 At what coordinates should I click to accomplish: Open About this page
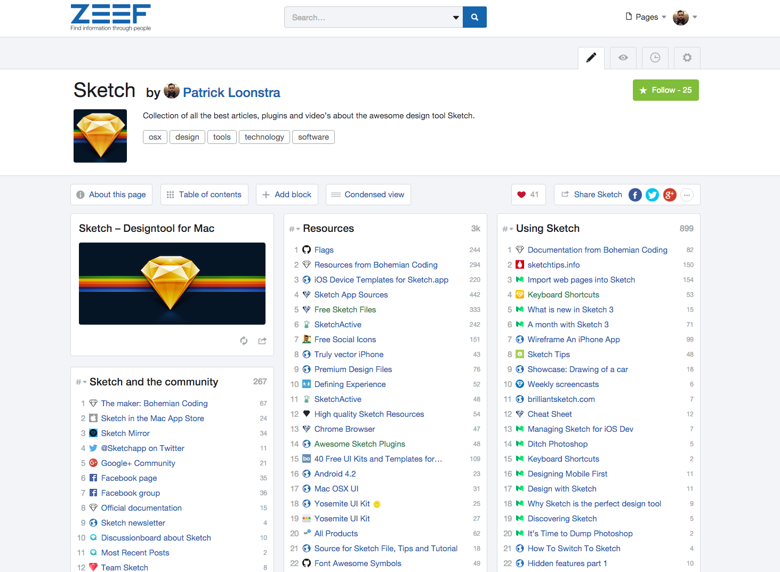111,195
